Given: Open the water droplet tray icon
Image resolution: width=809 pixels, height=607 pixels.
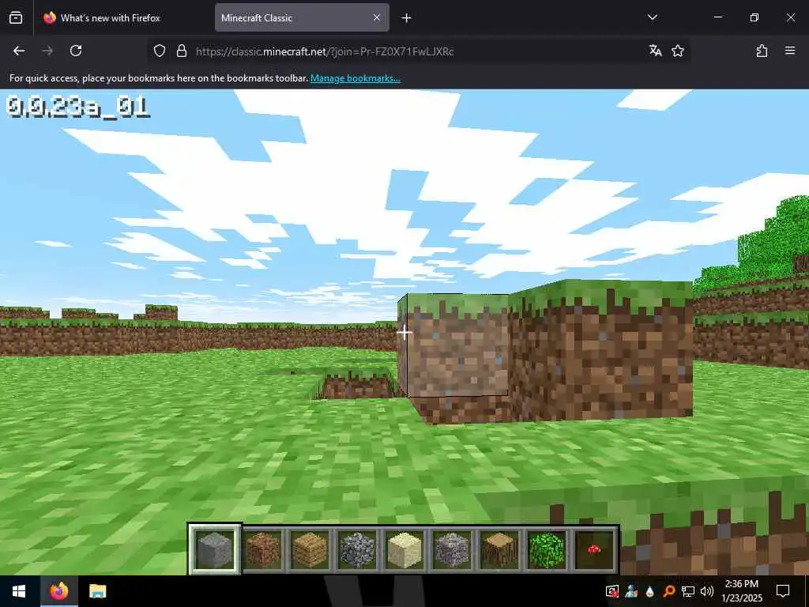Looking at the screenshot, I should coord(650,591).
